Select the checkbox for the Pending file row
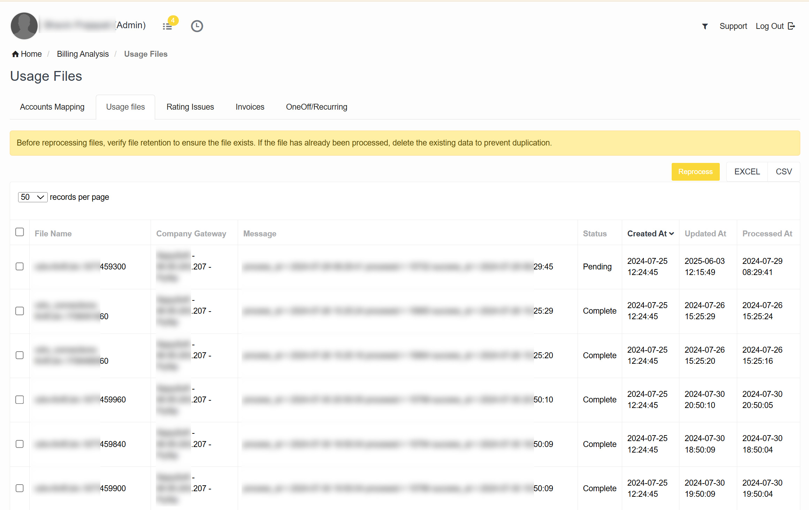 click(20, 266)
